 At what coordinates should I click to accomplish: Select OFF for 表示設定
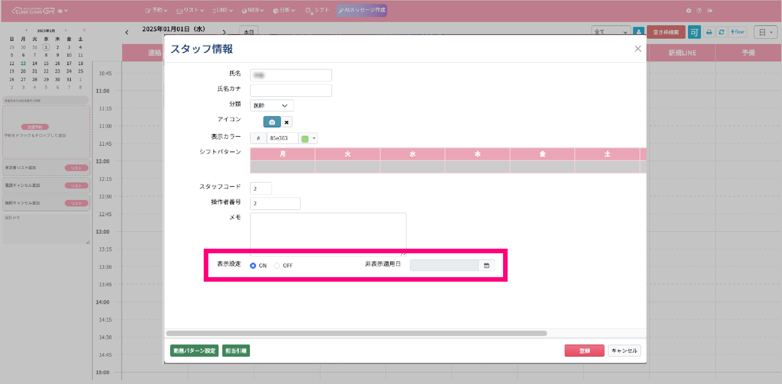point(277,266)
